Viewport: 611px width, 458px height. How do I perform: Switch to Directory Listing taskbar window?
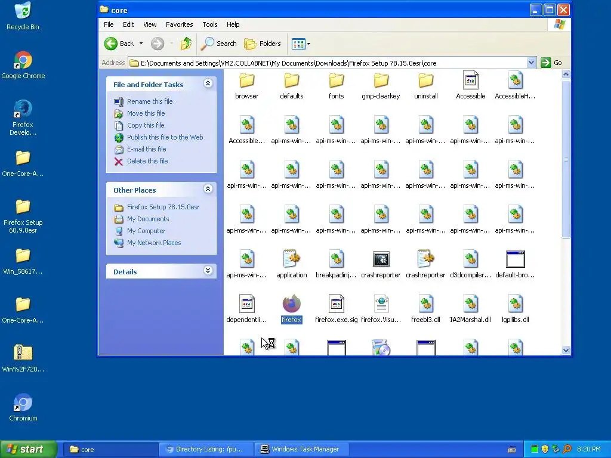click(206, 449)
